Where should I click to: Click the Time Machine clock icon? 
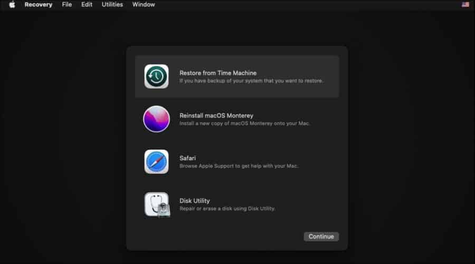pyautogui.click(x=156, y=76)
